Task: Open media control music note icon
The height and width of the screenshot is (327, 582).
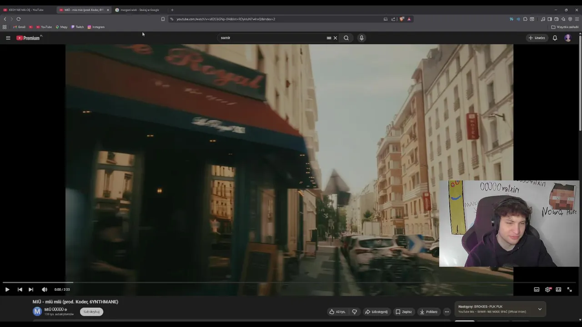Action: [x=543, y=19]
